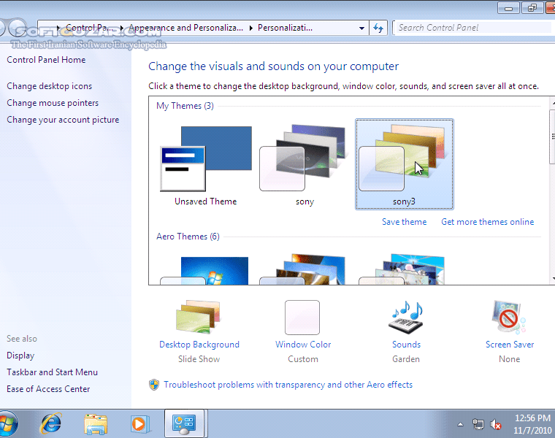
Task: Open Change mouse pointers
Action: pyautogui.click(x=53, y=103)
